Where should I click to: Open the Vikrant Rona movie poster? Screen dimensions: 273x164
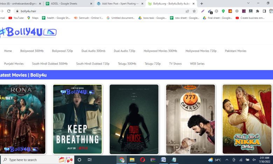pyautogui.click(x=23, y=119)
